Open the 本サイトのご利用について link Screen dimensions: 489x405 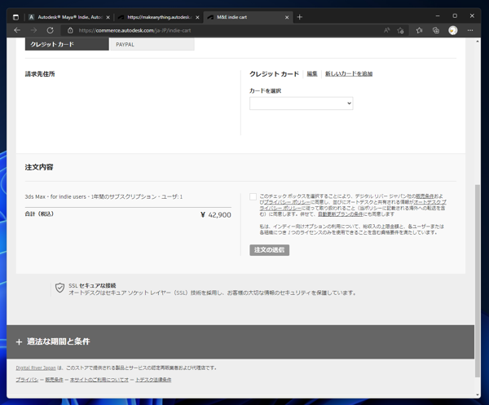[x=99, y=380]
